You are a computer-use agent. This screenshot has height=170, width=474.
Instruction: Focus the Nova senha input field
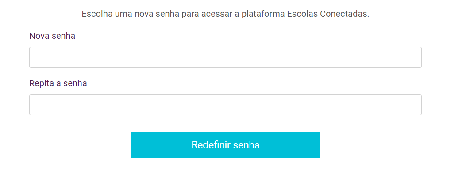point(225,57)
